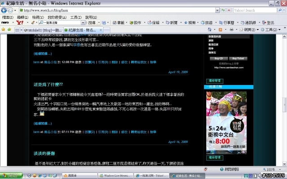Viewport: 287px width, 179px height.
Task: Click the Yahoo! Y! toolbar logo
Action: tap(20, 23)
